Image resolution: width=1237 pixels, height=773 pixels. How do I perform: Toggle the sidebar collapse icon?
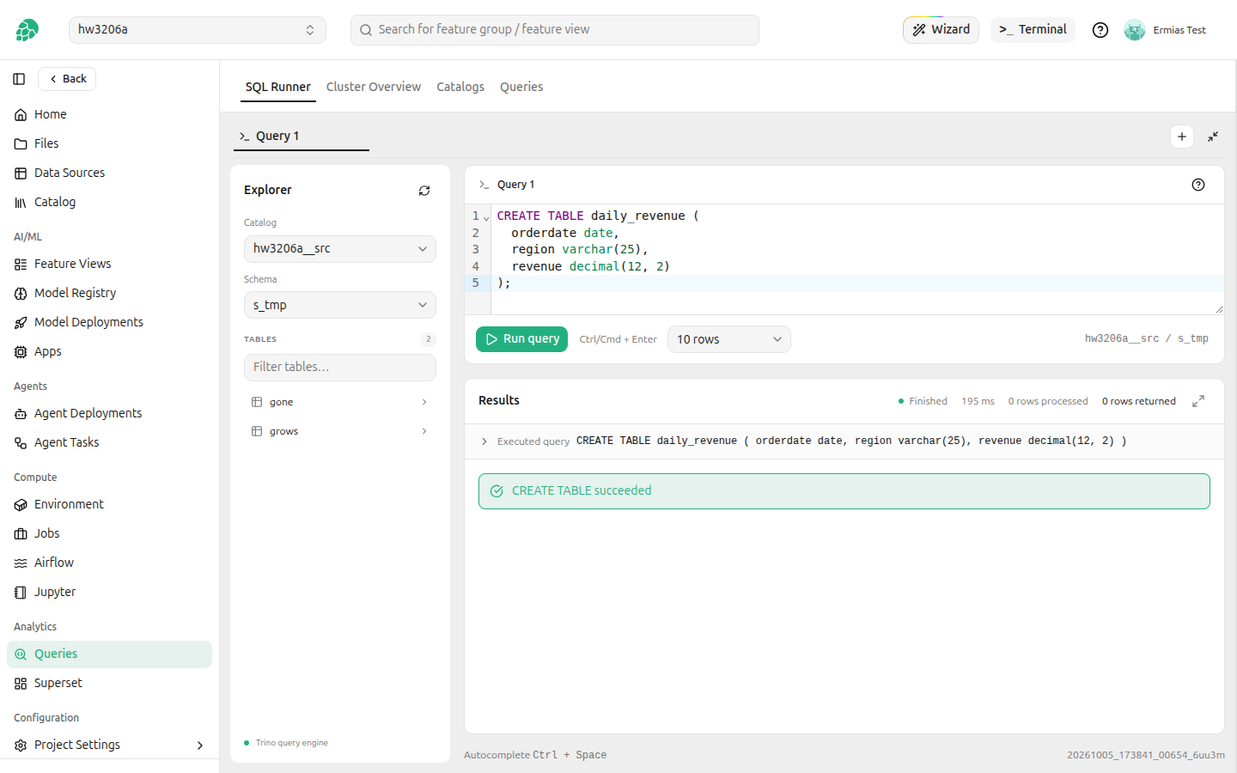[x=19, y=79]
